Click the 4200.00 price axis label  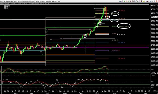154,13
